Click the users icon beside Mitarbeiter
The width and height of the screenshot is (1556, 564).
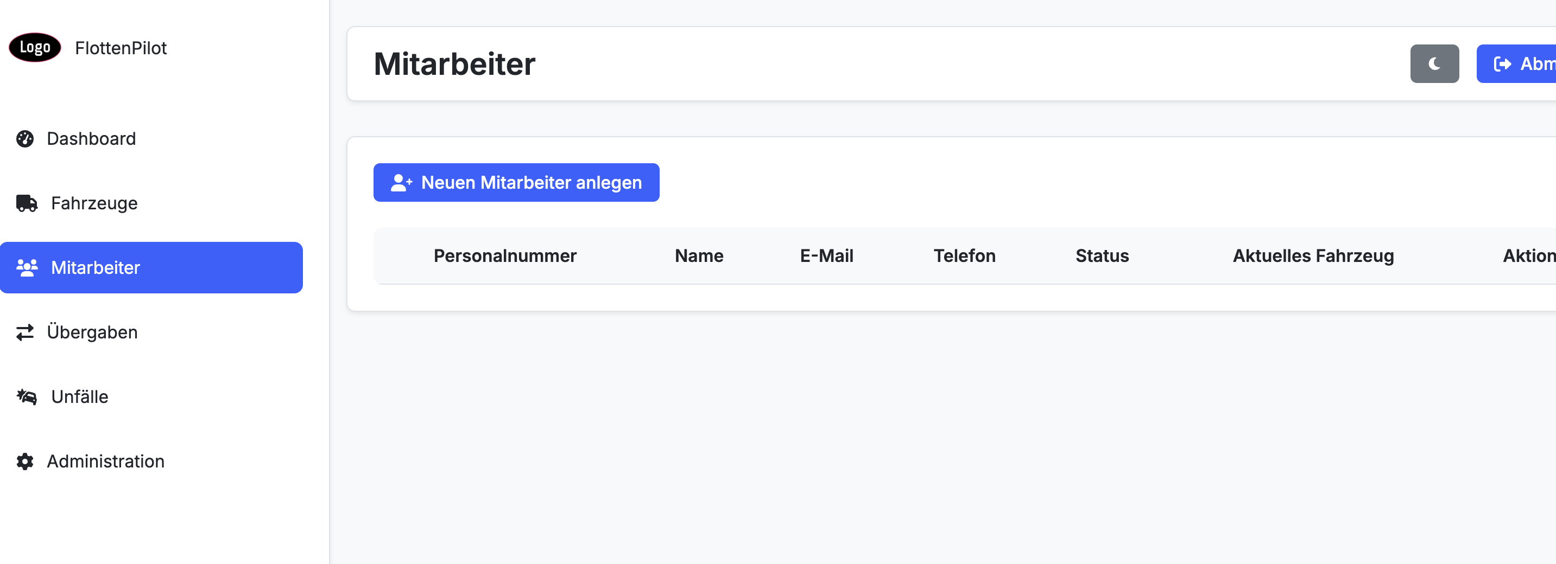tap(26, 267)
